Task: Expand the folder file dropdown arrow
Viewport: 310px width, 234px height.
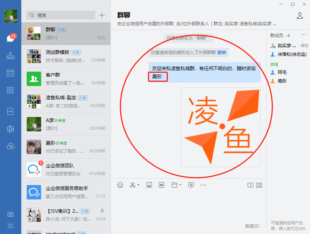Action: coord(180,185)
